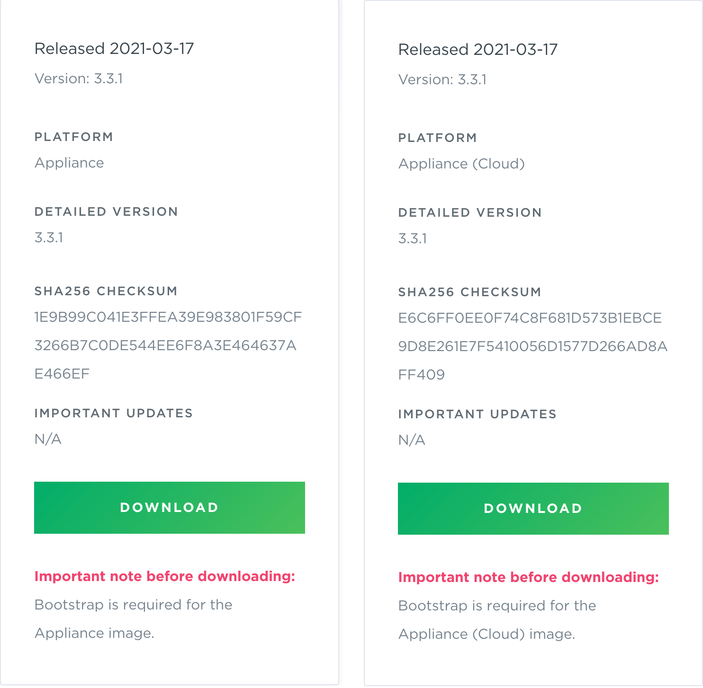The width and height of the screenshot is (703, 688).
Task: Click the checksum starting with 1E9B99C041
Action: 168,317
